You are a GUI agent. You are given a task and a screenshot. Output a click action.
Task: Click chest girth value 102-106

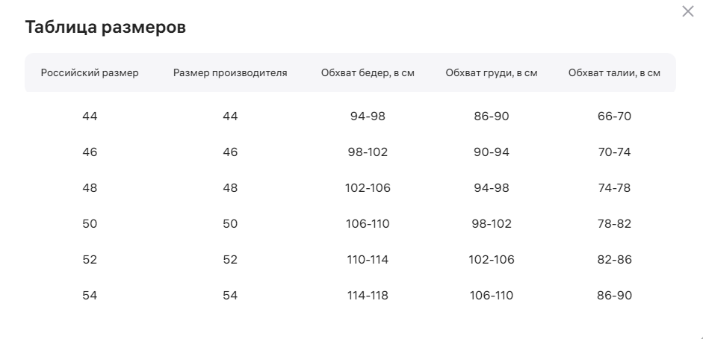tap(492, 260)
